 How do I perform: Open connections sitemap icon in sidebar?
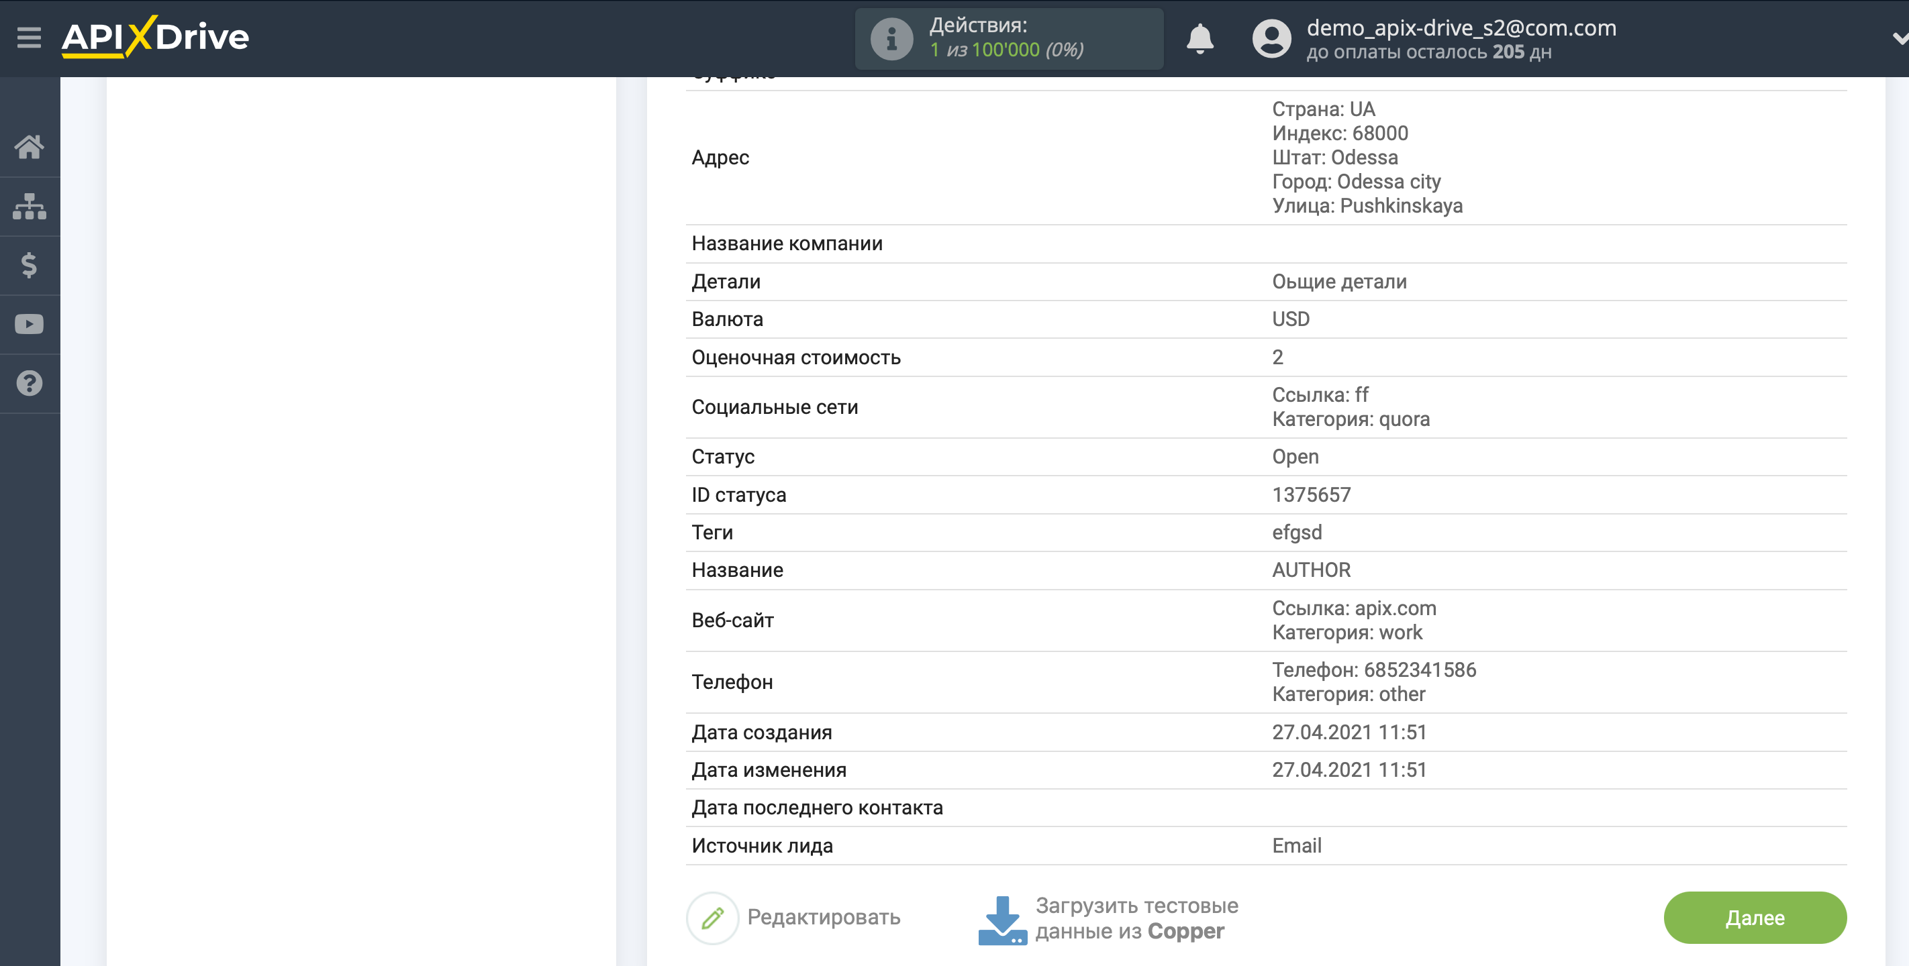29,206
